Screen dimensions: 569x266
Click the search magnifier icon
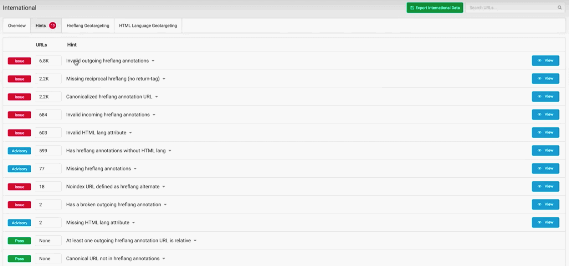click(559, 7)
